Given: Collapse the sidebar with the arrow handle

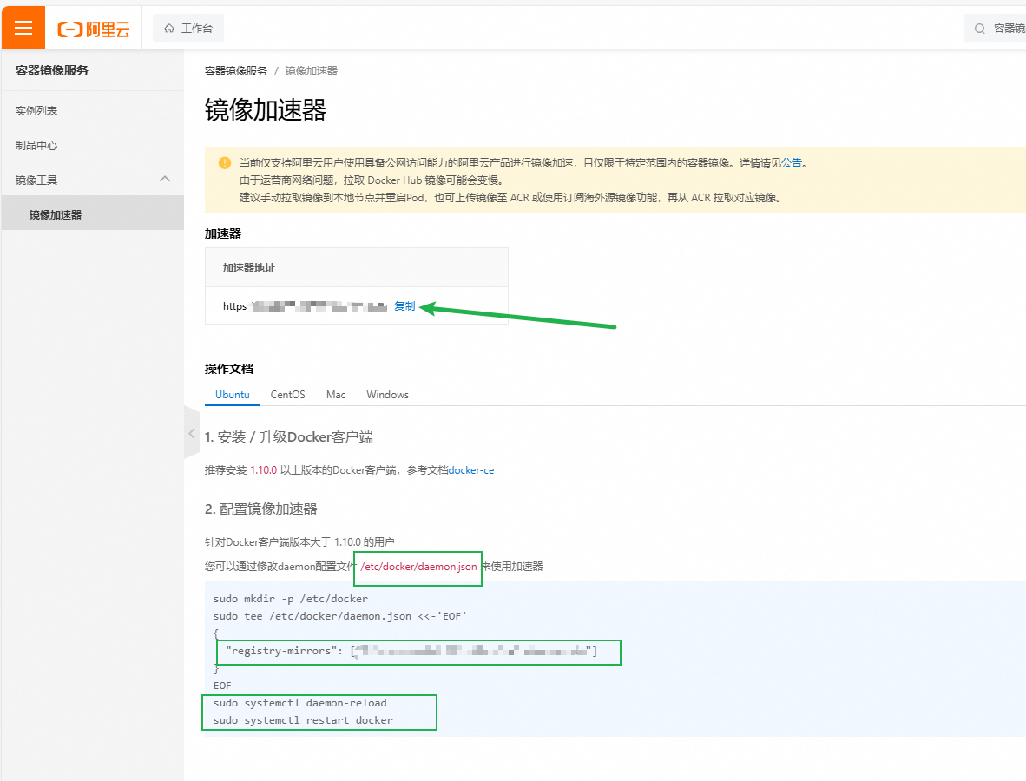Looking at the screenshot, I should click(x=192, y=433).
